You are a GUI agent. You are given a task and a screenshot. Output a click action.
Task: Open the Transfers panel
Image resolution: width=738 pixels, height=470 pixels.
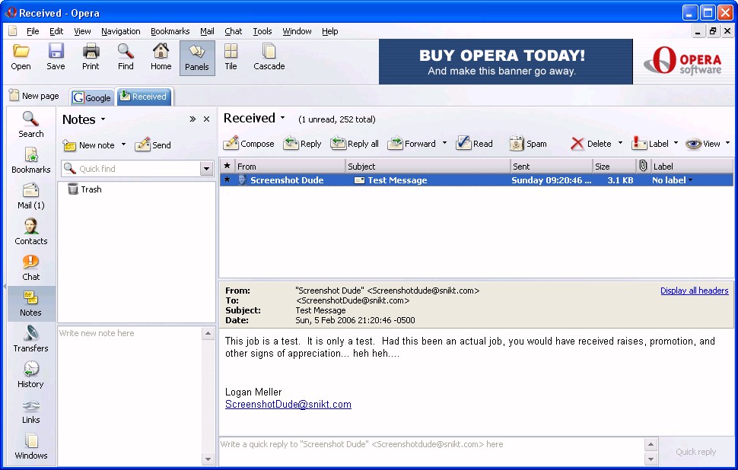(30, 338)
